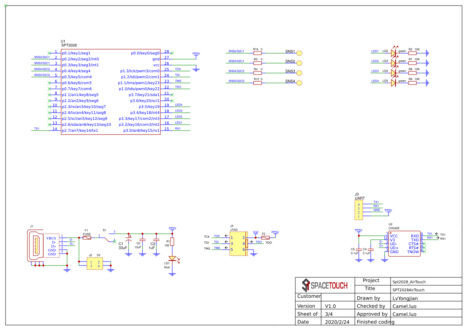Select capacitor C5 0.1uF

(359, 250)
